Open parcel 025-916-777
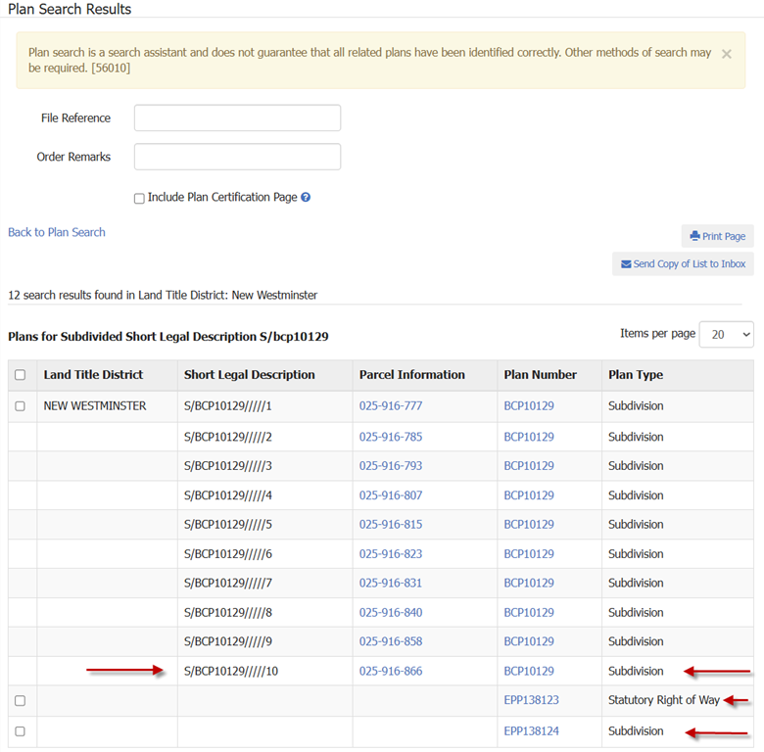 point(391,406)
